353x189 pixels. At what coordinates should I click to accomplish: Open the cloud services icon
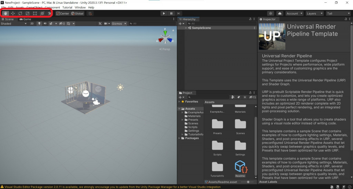(x=280, y=13)
